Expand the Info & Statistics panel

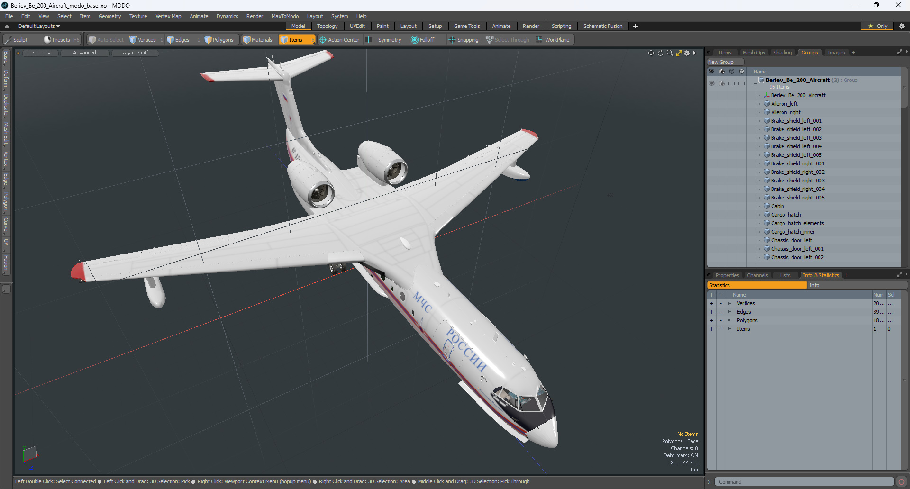(x=899, y=275)
